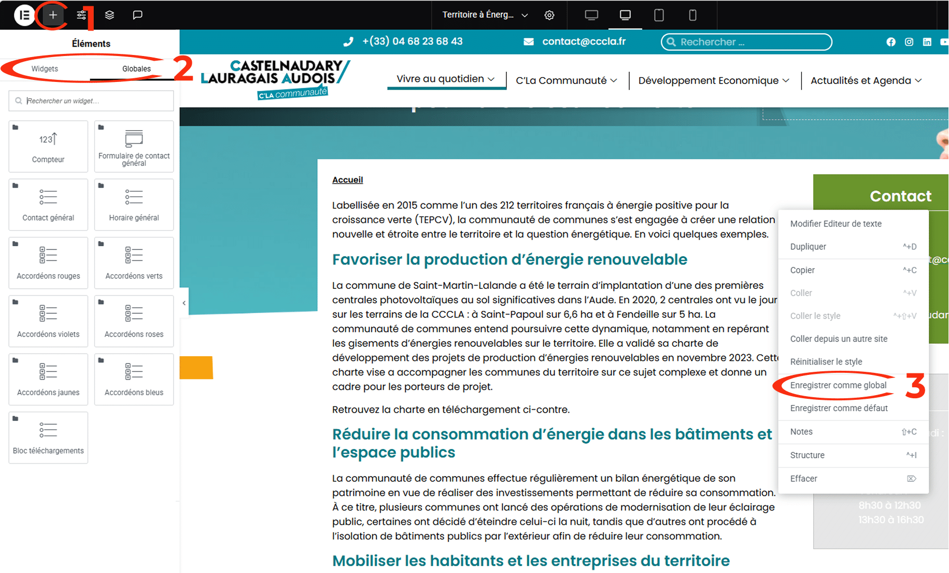The height and width of the screenshot is (573, 949).
Task: Open the Elementor logo menu
Action: point(24,15)
